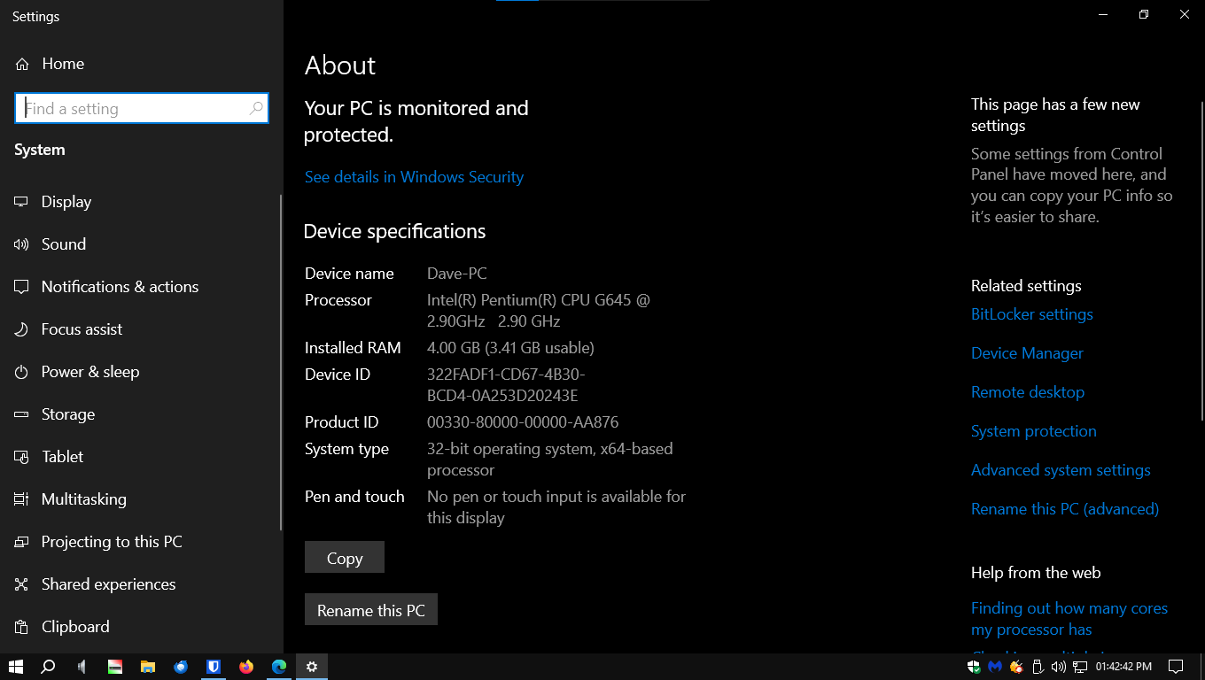Open the Thunderbird taskbar icon
The image size is (1205, 680).
(181, 667)
